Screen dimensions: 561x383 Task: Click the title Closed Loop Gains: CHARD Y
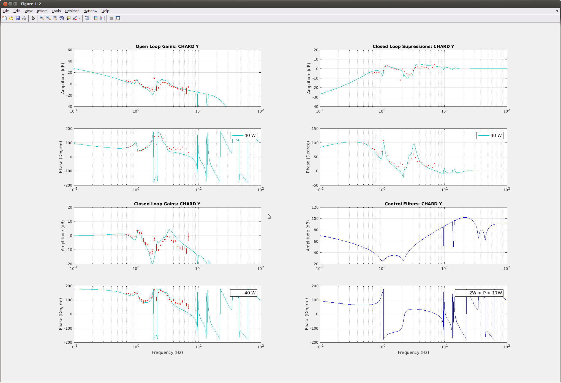click(167, 204)
